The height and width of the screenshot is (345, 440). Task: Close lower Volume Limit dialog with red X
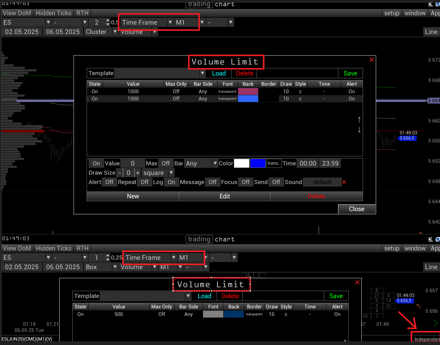[357, 282]
